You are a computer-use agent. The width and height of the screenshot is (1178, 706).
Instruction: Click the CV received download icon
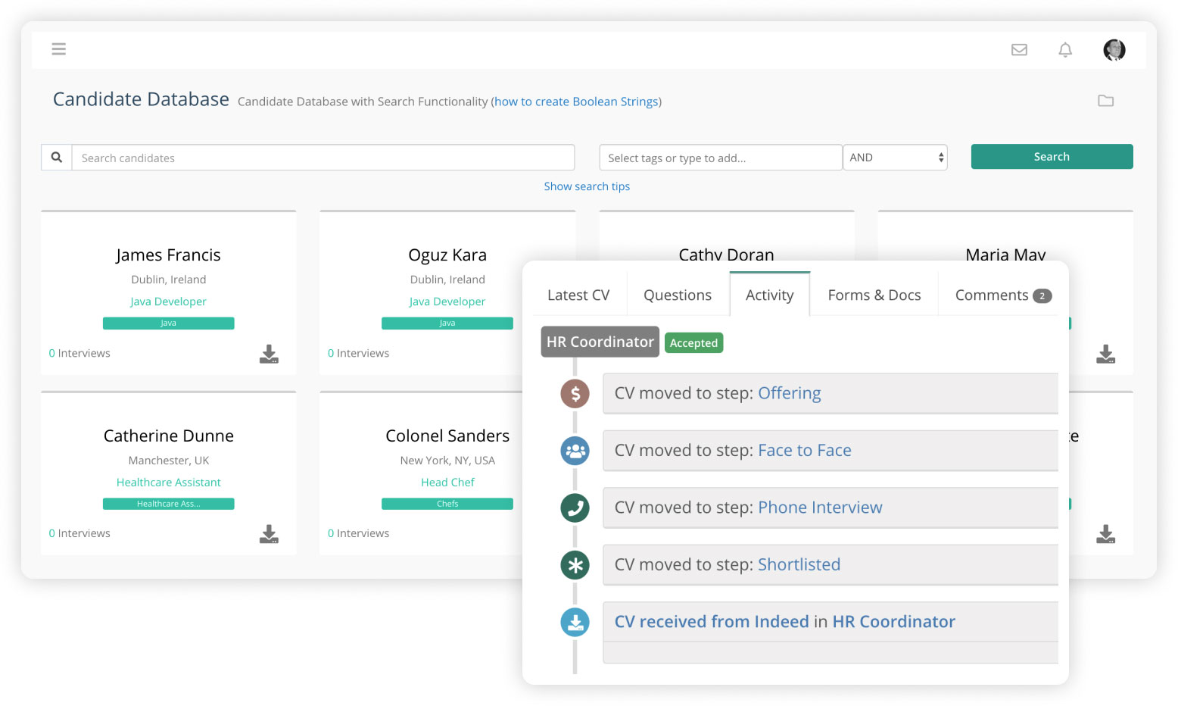575,622
